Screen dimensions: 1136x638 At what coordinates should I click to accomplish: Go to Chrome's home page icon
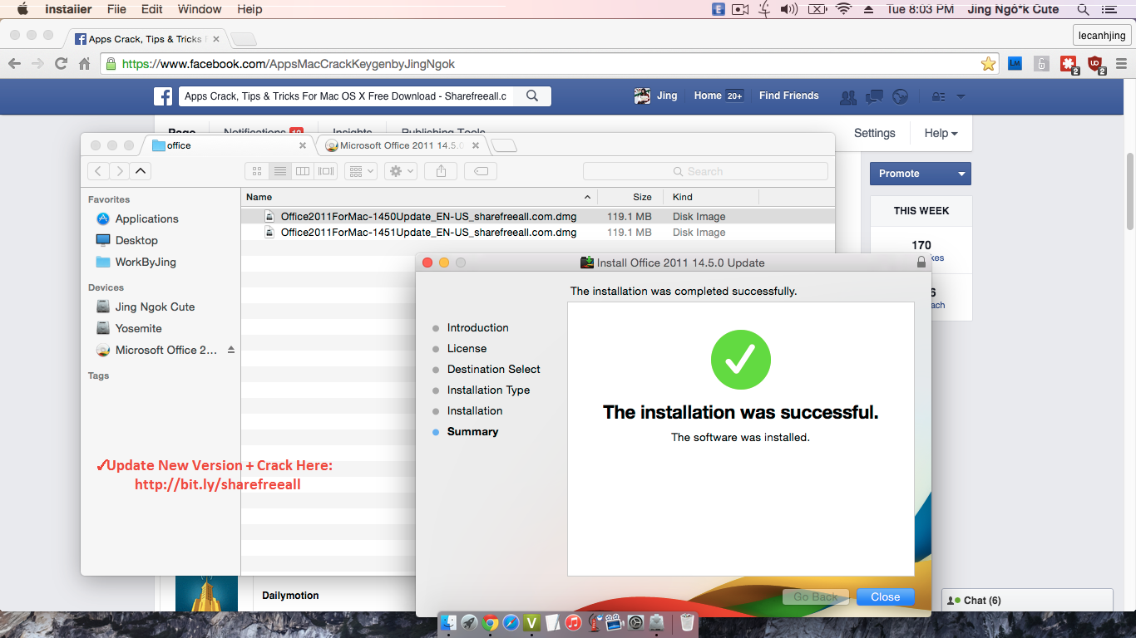pos(84,64)
